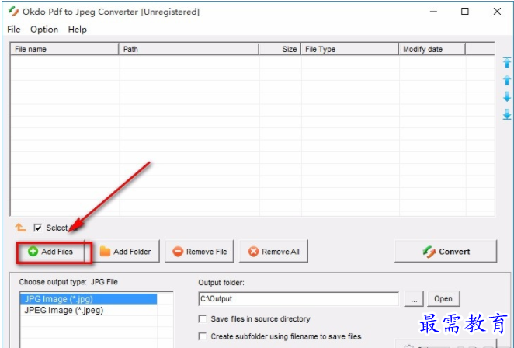Click the move down arrow icon
The image size is (514, 348).
[x=507, y=97]
